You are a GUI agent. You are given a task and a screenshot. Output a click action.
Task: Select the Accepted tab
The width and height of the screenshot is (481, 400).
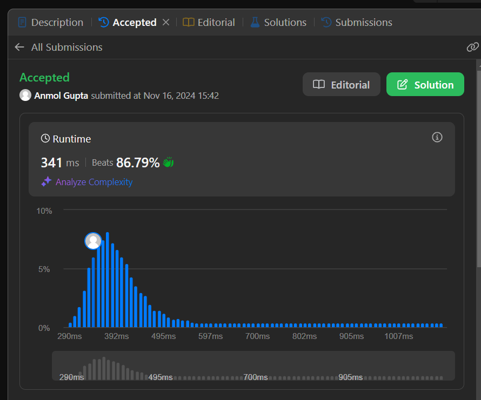tap(128, 22)
